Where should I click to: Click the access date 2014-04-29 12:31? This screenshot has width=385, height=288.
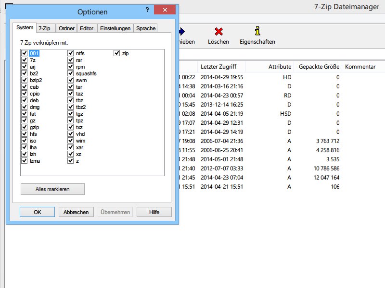click(222, 123)
